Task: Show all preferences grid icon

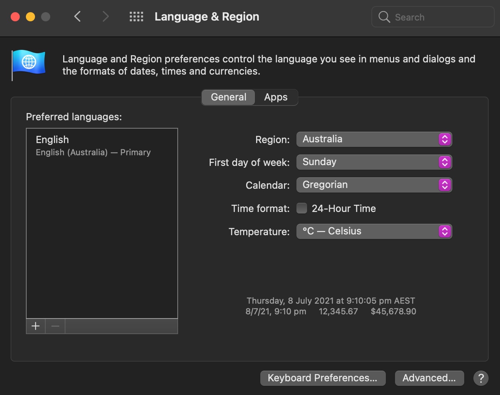Action: click(x=136, y=17)
